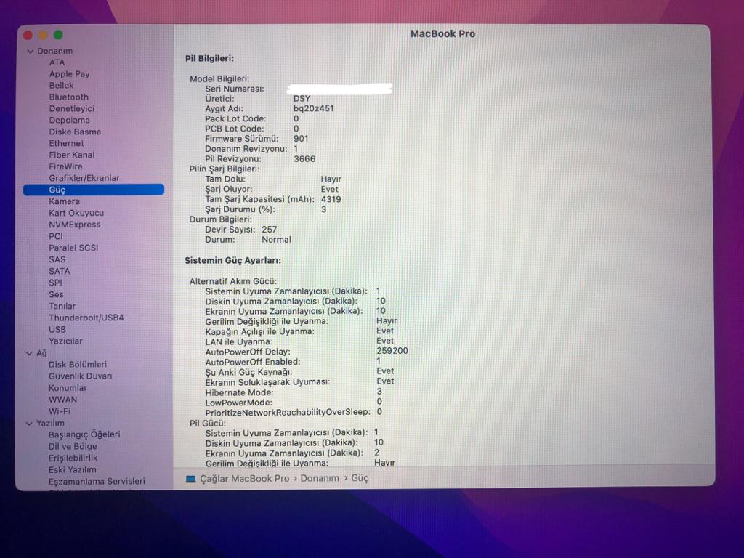Image resolution: width=744 pixels, height=558 pixels.
Task: Collapse the Donanım section chevron
Action: (30, 52)
